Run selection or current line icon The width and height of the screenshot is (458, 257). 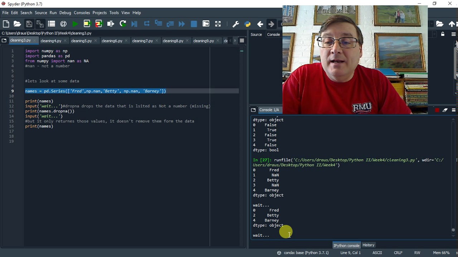click(111, 24)
